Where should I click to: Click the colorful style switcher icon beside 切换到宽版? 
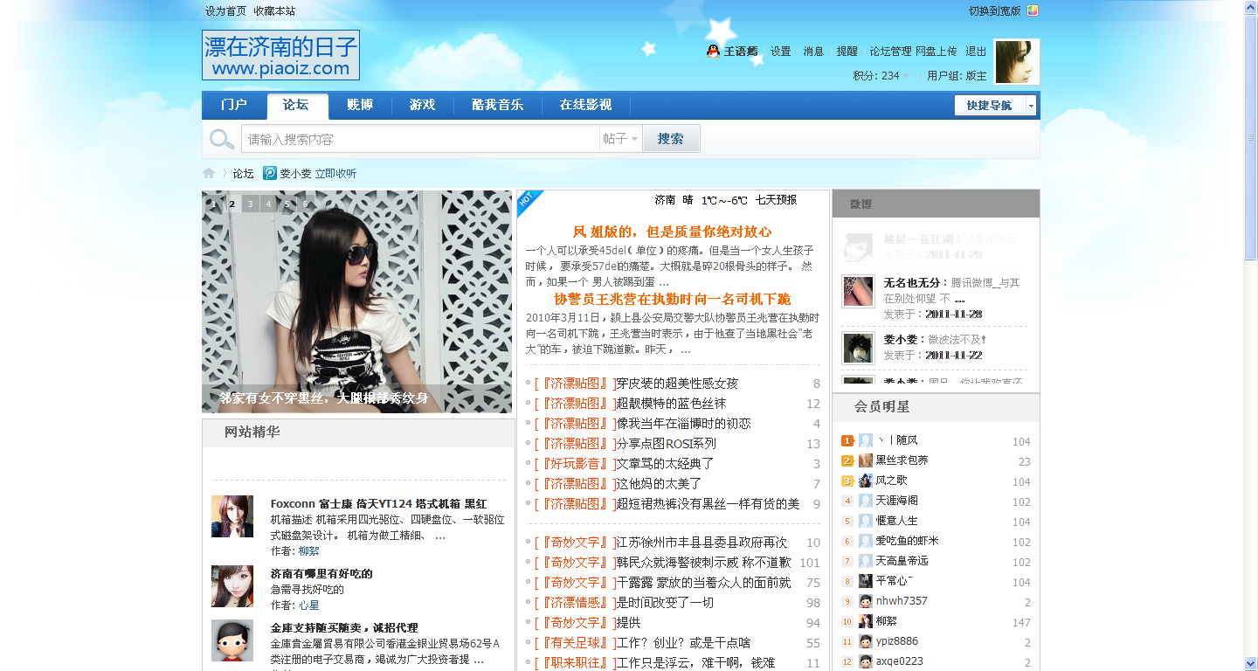tap(1033, 11)
